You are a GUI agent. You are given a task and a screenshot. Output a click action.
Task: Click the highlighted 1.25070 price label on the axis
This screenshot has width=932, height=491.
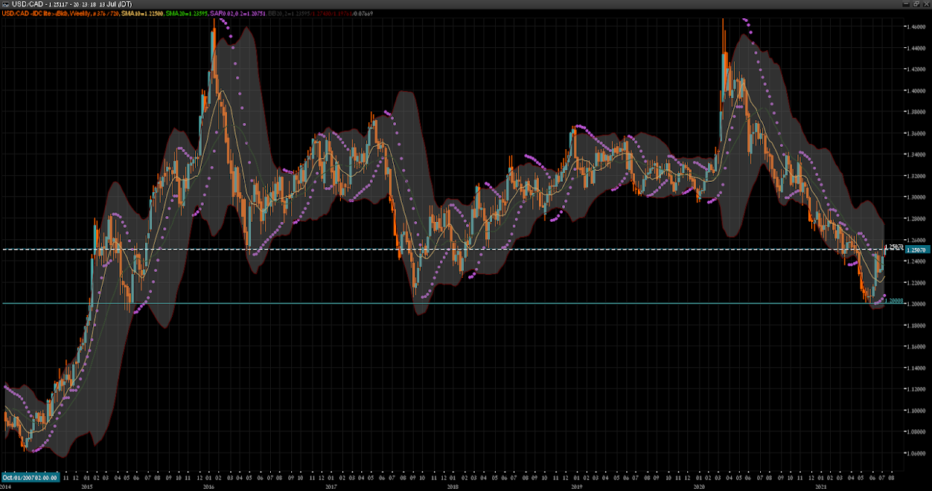tap(916, 250)
